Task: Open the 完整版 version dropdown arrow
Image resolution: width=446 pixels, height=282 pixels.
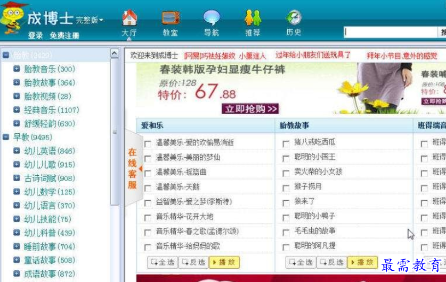Action: [101, 20]
